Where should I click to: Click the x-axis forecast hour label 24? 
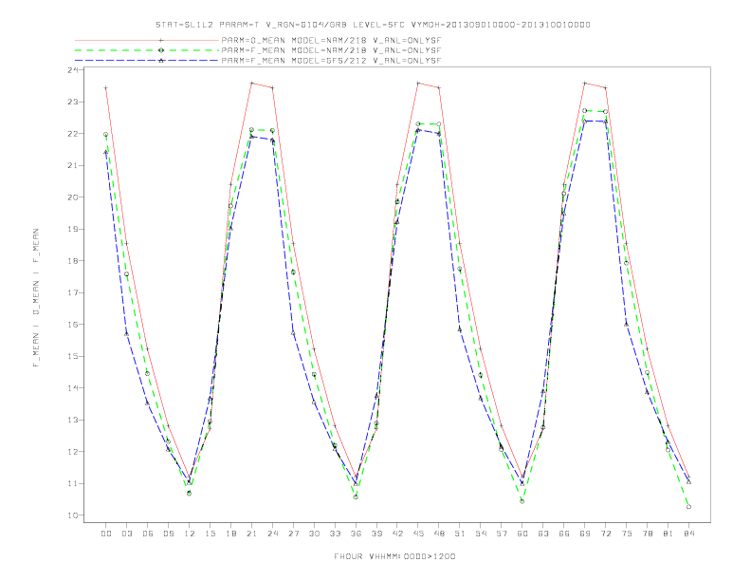[272, 534]
